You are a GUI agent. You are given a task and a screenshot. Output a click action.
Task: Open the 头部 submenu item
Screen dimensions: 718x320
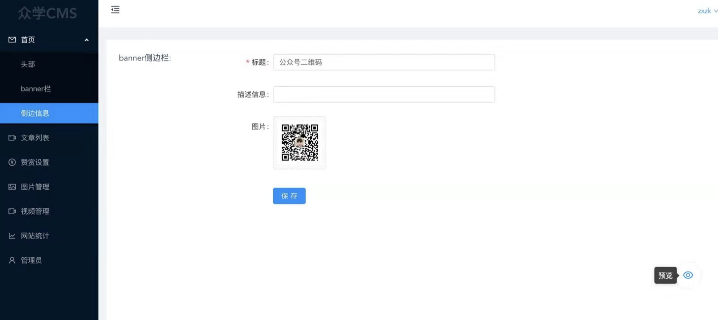[28, 64]
